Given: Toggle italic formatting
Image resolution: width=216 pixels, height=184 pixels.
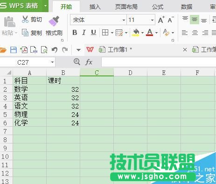Looking at the screenshot, I should tap(84, 33).
